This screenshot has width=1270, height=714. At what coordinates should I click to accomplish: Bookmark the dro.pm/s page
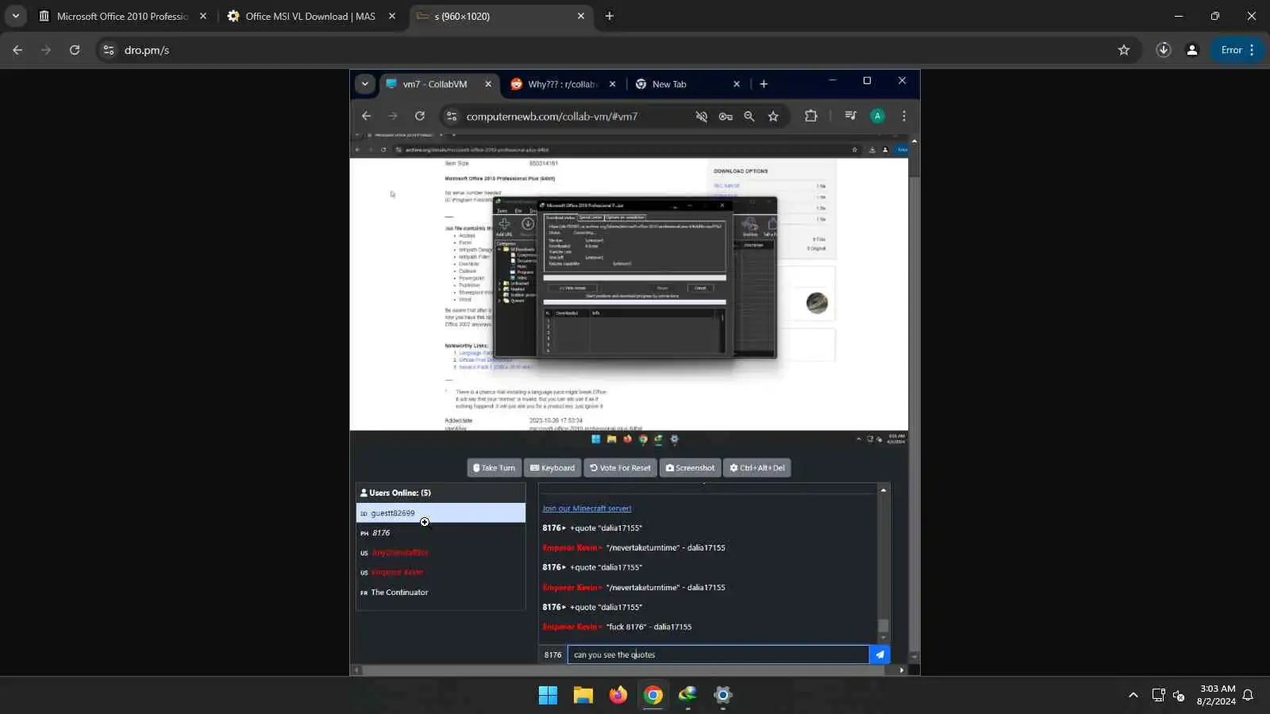tap(1124, 50)
